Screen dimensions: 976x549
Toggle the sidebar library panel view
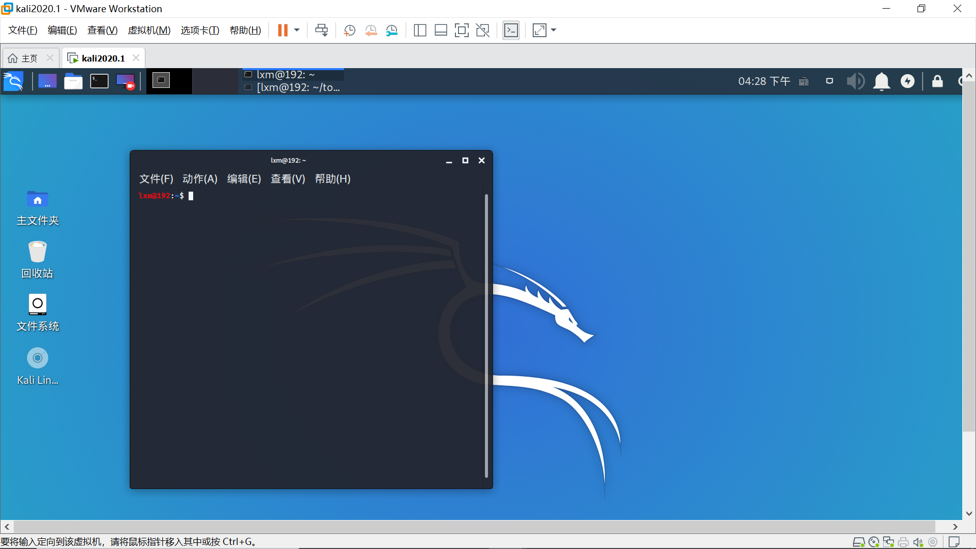(x=420, y=30)
